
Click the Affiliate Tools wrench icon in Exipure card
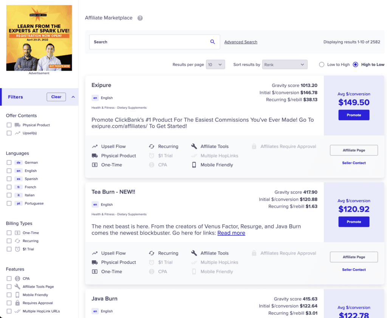pyautogui.click(x=194, y=146)
